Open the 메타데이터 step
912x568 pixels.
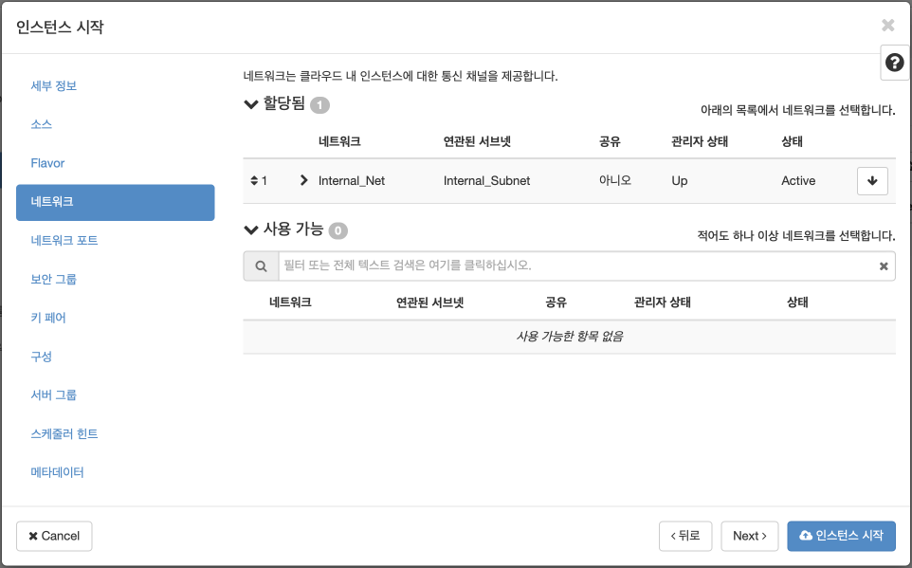[57, 472]
